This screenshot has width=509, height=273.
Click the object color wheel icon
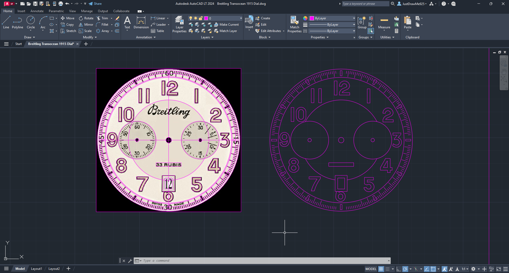(x=305, y=18)
